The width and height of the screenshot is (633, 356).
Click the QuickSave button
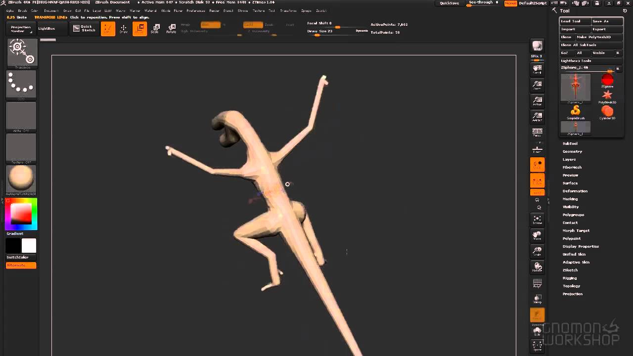coord(449,3)
